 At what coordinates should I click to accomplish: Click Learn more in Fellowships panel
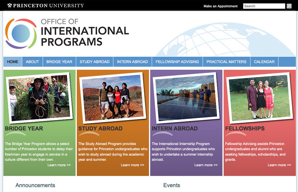tap(279, 165)
